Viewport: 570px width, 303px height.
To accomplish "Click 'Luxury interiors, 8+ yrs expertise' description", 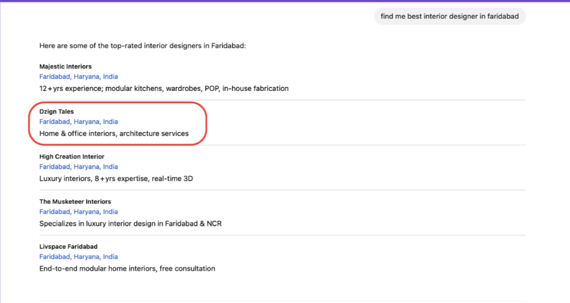I will click(x=116, y=179).
